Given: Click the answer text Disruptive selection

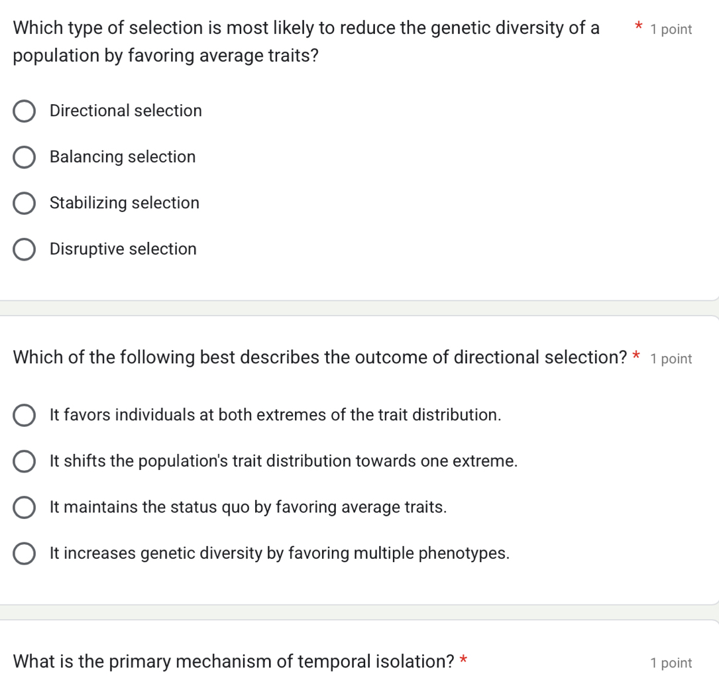Looking at the screenshot, I should pos(123,249).
